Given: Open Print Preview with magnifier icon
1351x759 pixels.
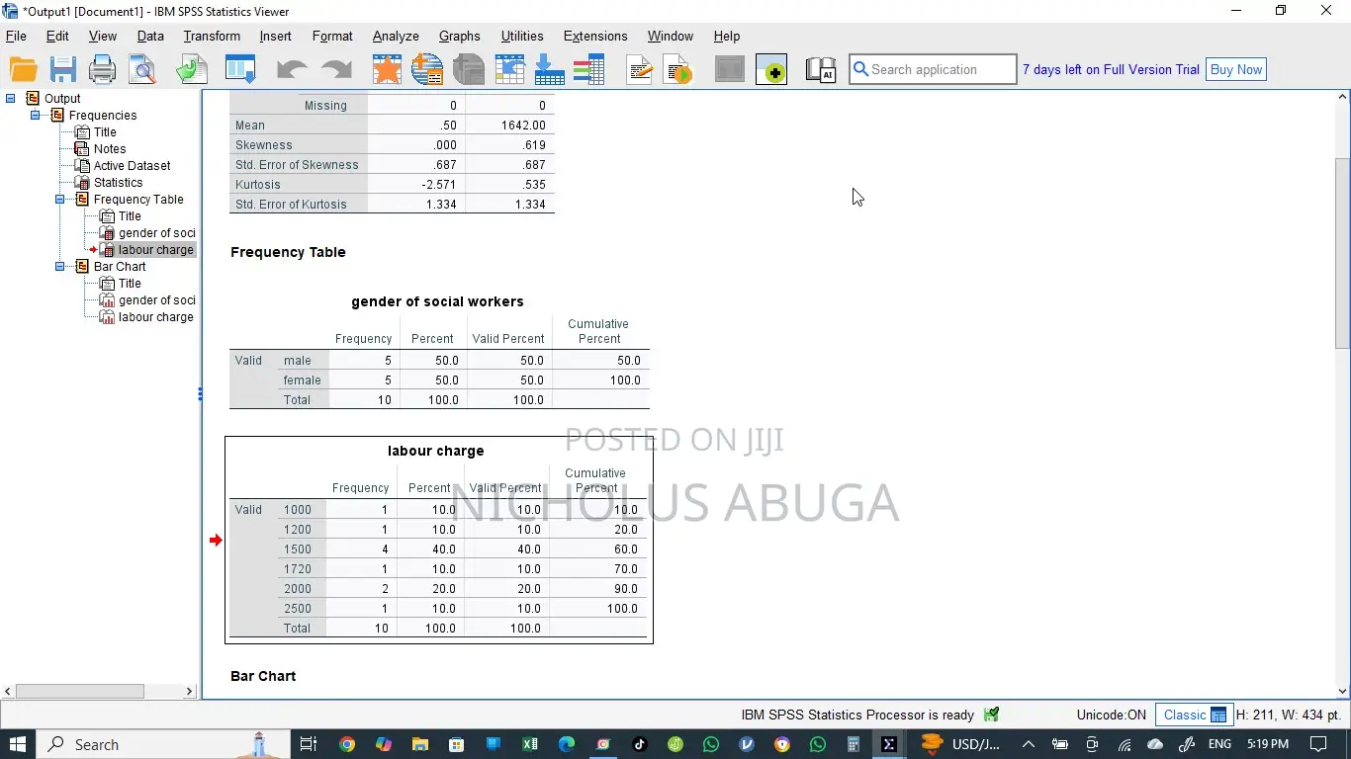Looking at the screenshot, I should coord(142,70).
